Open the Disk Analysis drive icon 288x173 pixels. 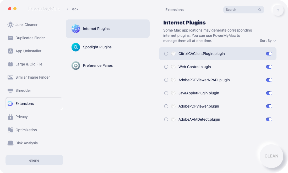coord(10,143)
